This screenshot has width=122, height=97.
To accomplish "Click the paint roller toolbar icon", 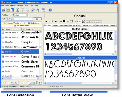I will pos(43,10).
